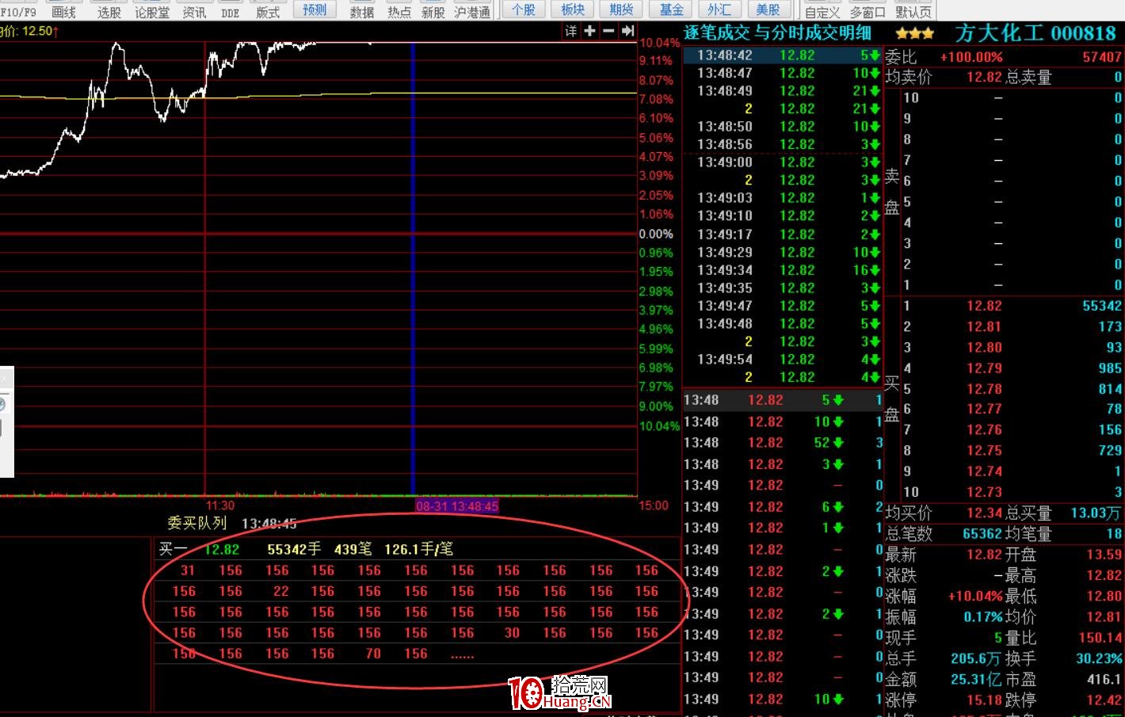The height and width of the screenshot is (717, 1125).
Task: Click the 08-31 13:48:45 time marker label
Action: pos(457,506)
